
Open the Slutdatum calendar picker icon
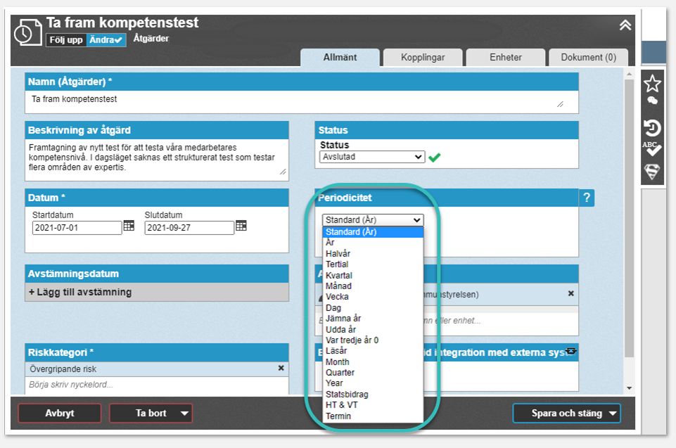[241, 226]
